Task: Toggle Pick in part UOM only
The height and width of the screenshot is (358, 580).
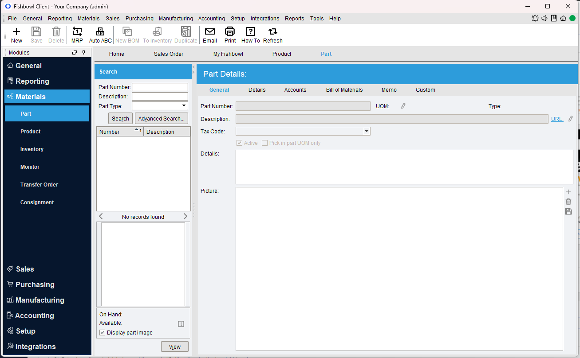Action: (264, 143)
